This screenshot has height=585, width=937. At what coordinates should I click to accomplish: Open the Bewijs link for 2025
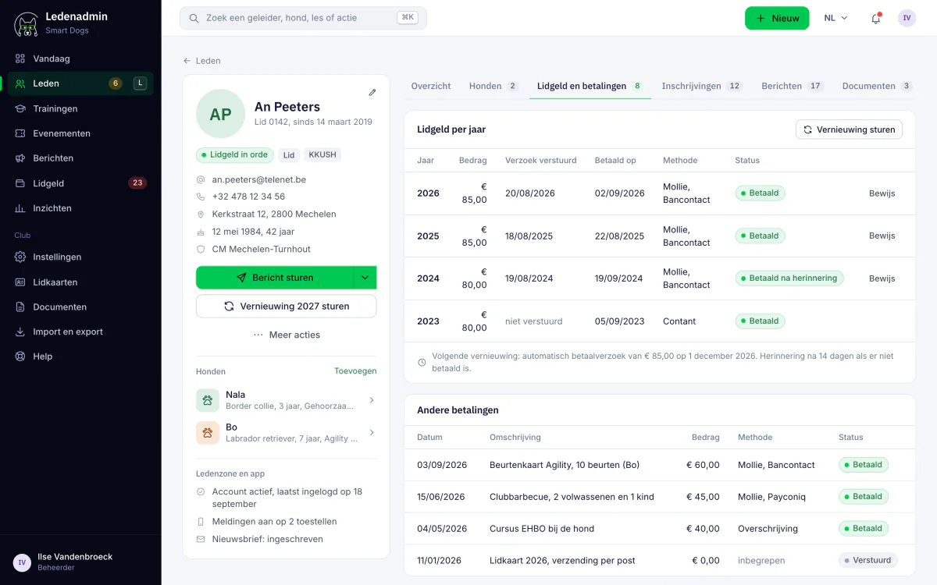pos(882,236)
